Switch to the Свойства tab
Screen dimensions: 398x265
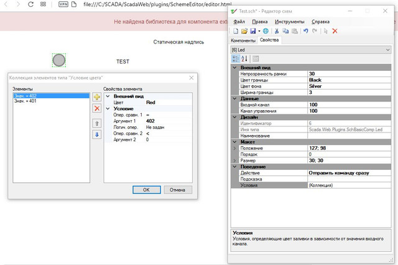coord(269,40)
